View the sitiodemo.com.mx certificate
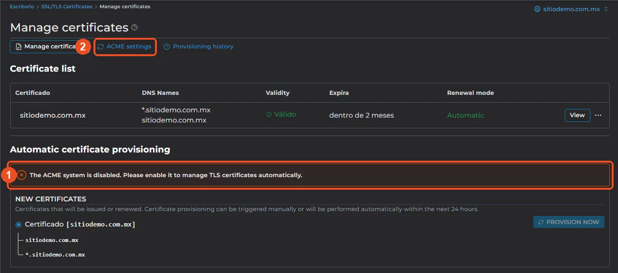618x273 pixels. (577, 115)
